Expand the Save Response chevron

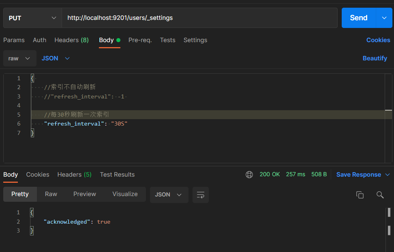coord(388,175)
